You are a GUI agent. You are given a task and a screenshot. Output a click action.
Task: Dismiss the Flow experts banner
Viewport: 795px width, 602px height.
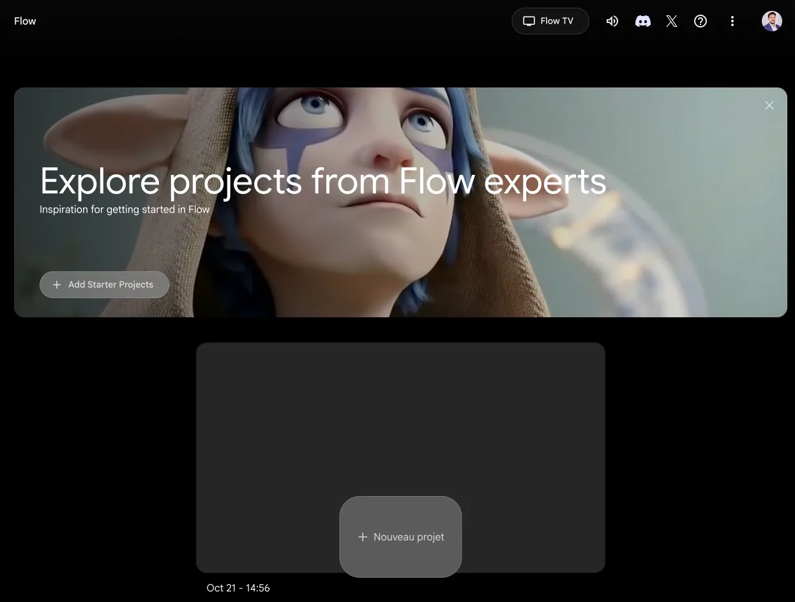click(x=769, y=105)
